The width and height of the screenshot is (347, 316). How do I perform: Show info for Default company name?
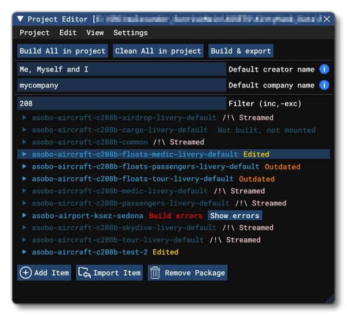coord(324,85)
